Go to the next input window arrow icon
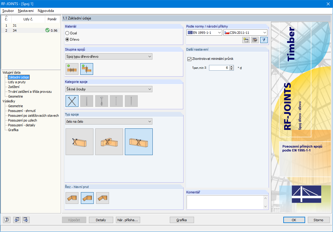 [x=26, y=220]
